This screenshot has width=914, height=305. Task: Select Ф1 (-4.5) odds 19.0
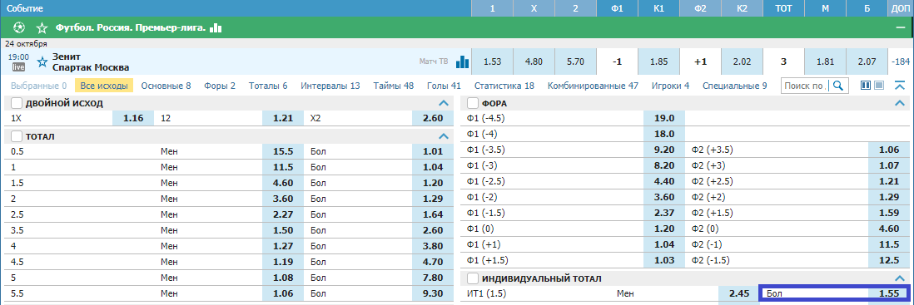(x=664, y=117)
